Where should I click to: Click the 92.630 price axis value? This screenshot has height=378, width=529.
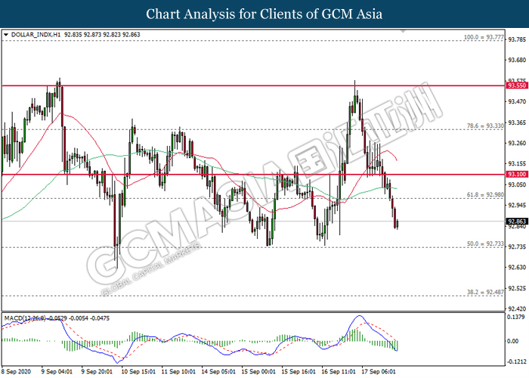(x=517, y=268)
